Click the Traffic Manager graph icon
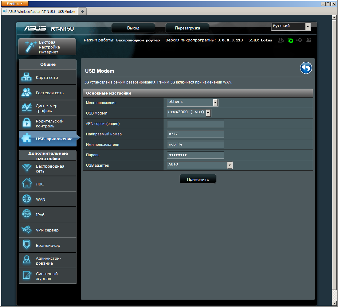338x307 pixels. tap(26, 107)
